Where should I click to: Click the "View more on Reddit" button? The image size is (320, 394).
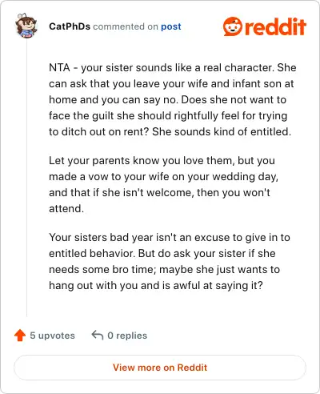(160, 368)
